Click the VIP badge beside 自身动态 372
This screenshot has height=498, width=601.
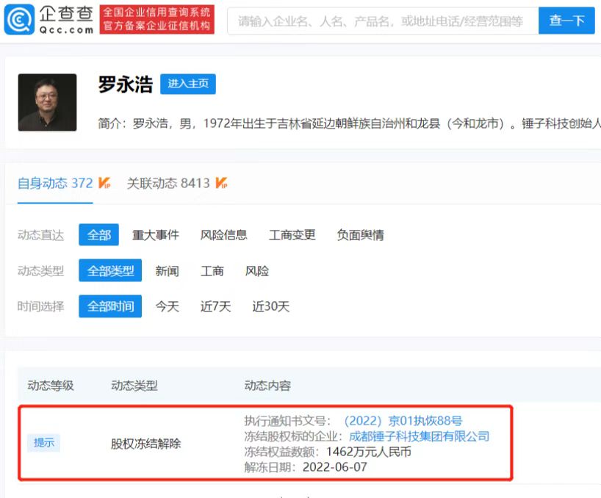[x=104, y=183]
